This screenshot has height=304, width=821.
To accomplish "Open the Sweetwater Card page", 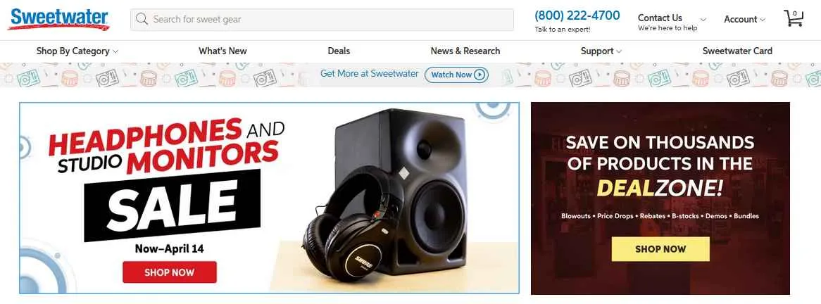I will (737, 51).
